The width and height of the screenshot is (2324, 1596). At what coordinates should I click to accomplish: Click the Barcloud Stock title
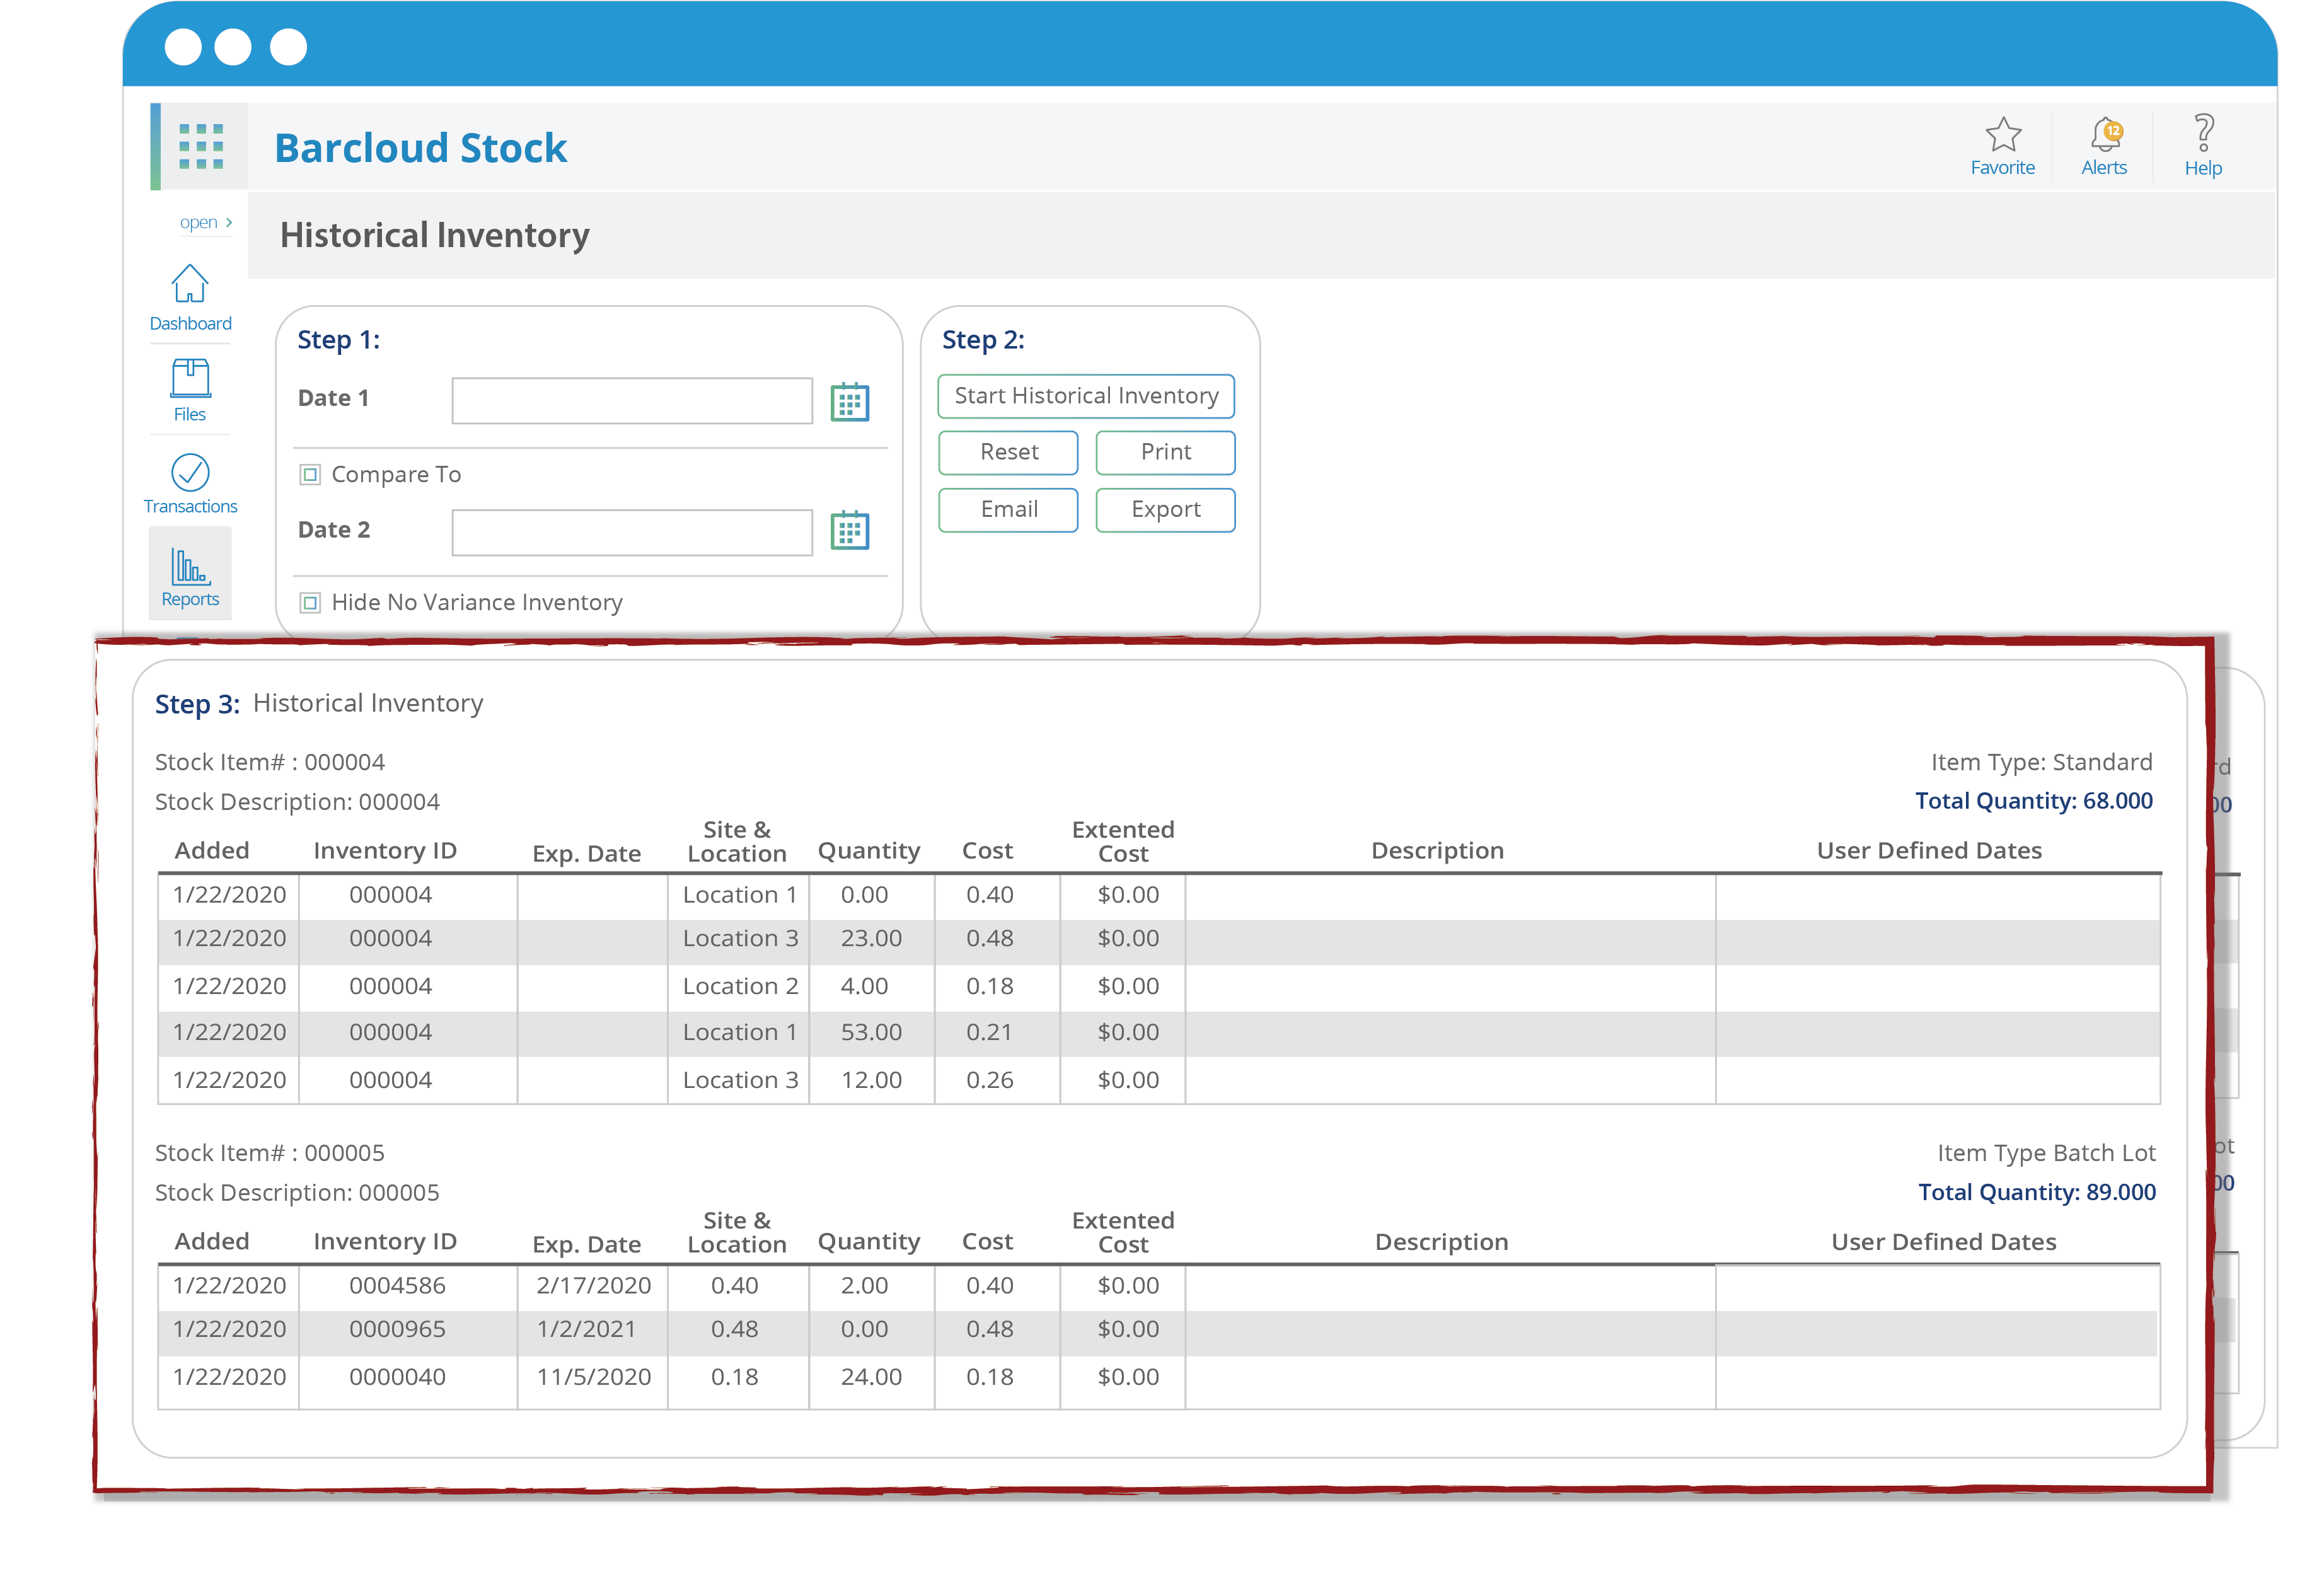420,147
